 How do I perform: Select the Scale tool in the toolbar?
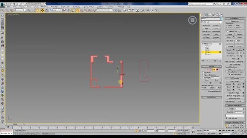pos(51,10)
